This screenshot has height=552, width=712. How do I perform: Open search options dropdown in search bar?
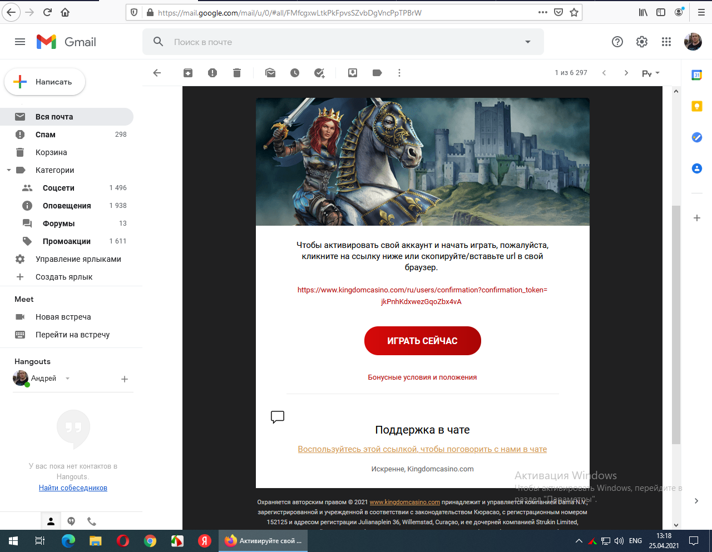(x=528, y=42)
